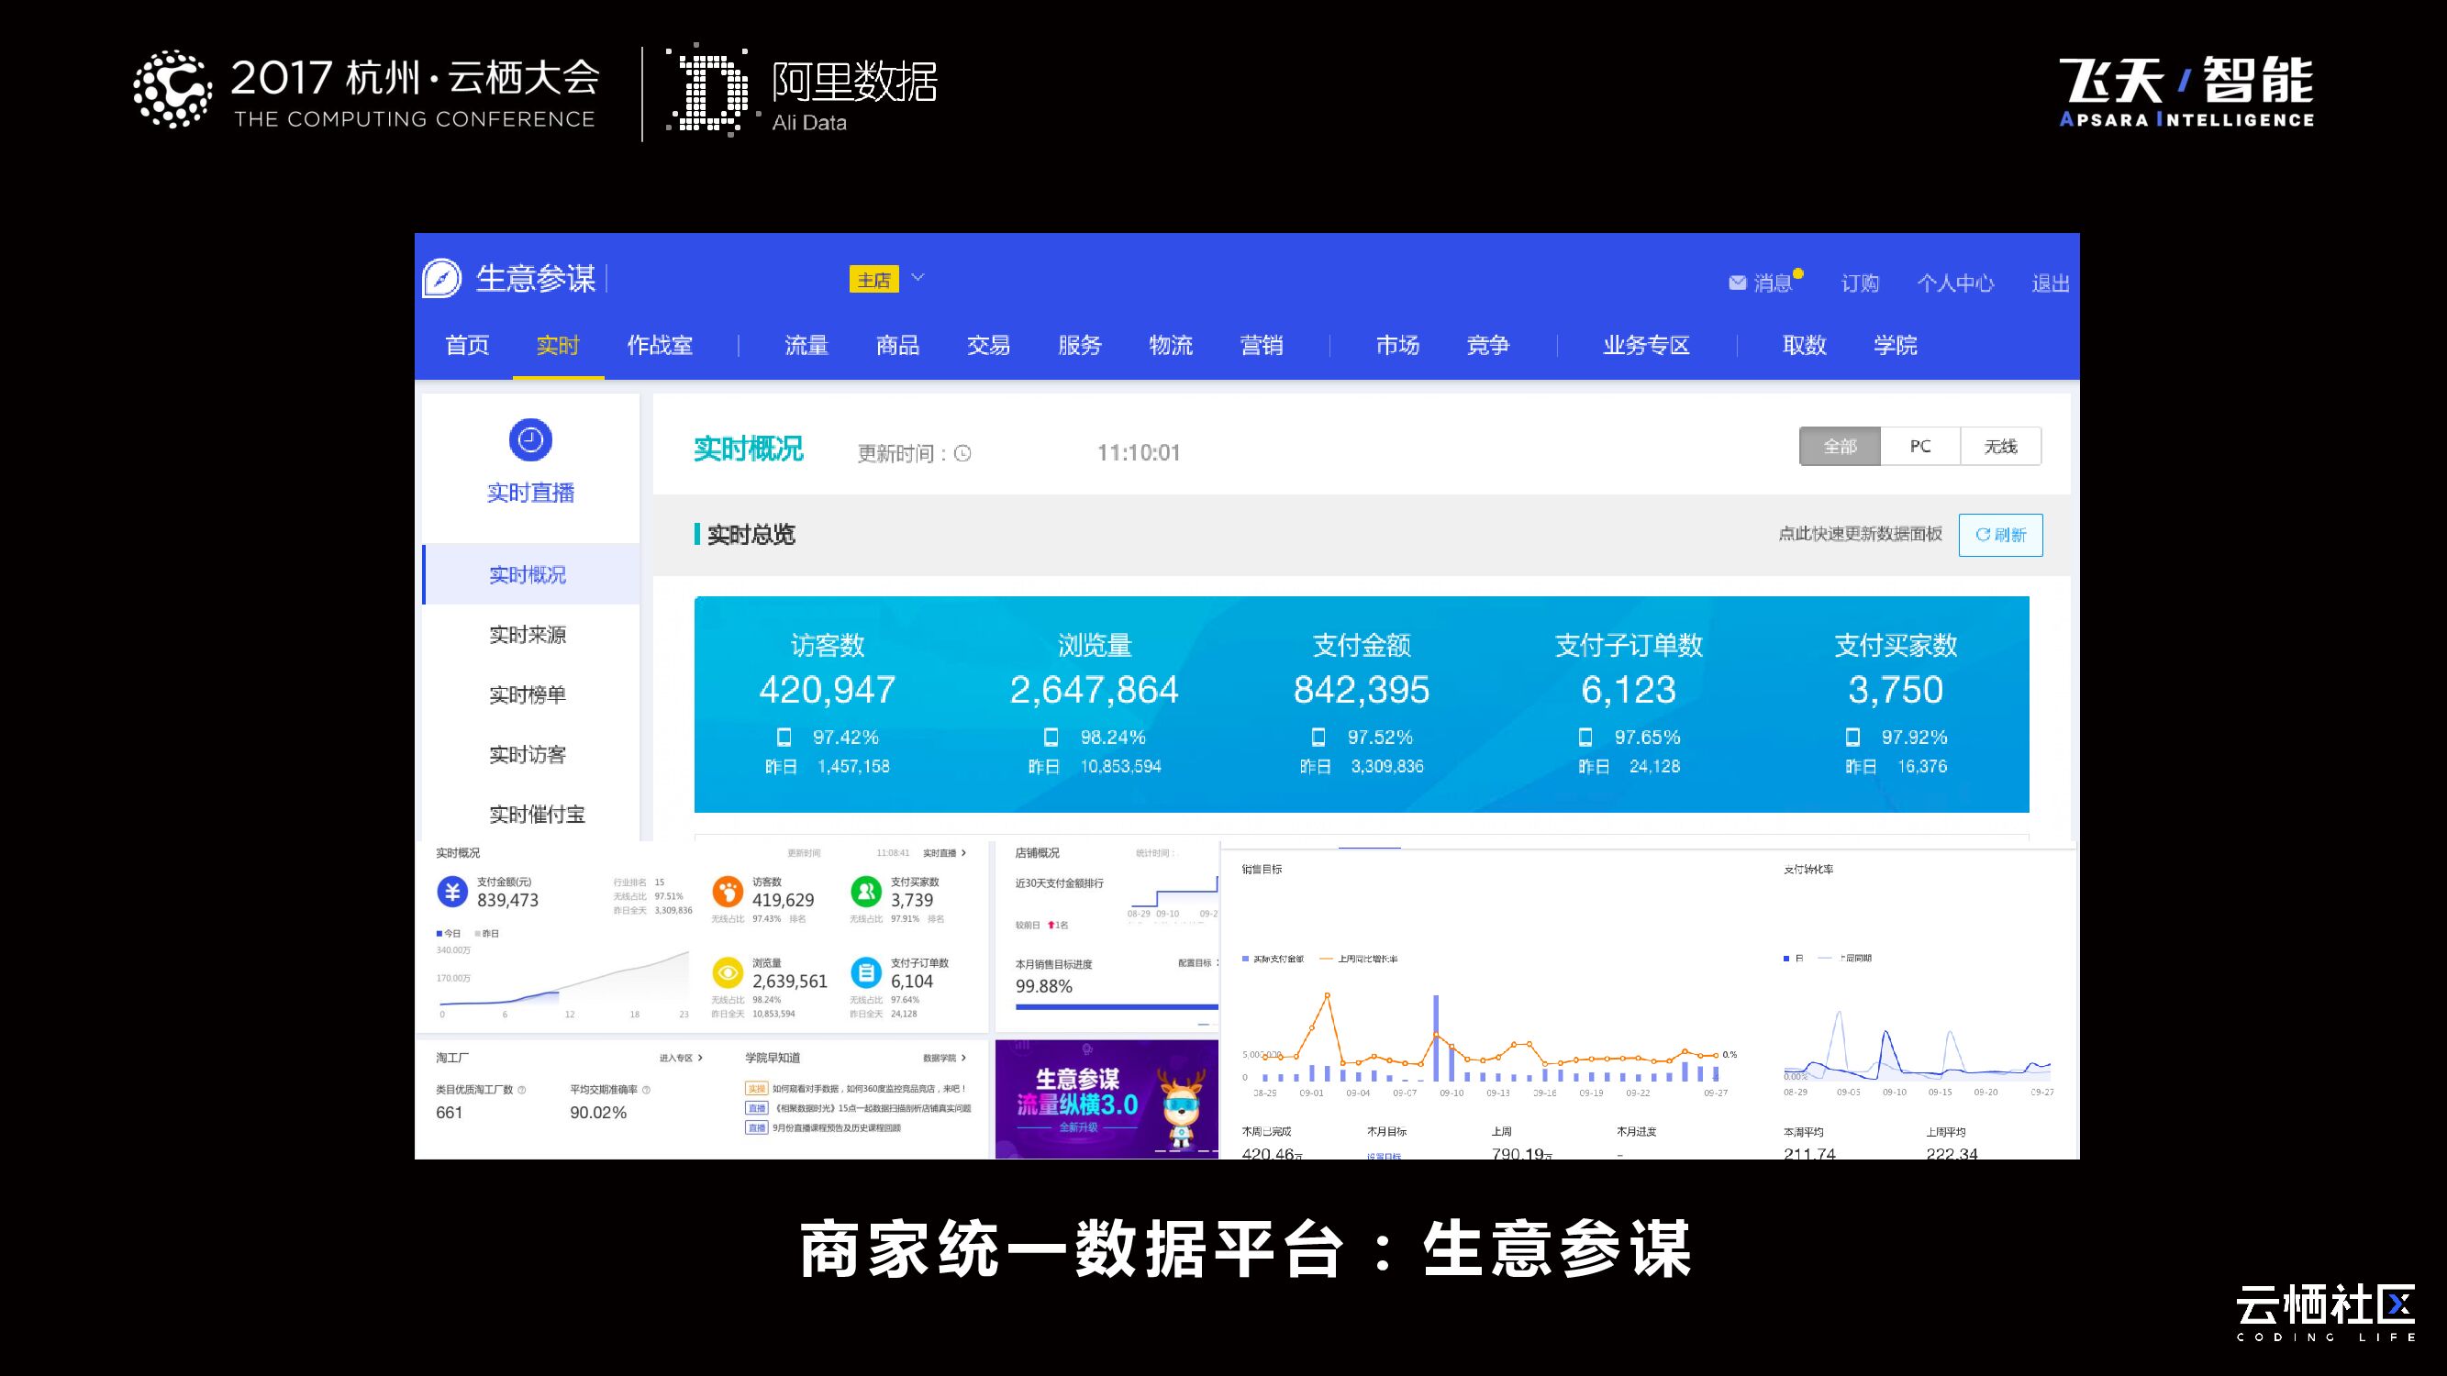2447x1376 pixels.
Task: Click the 本月销售目标进度 progress bar
Action: click(1117, 1006)
